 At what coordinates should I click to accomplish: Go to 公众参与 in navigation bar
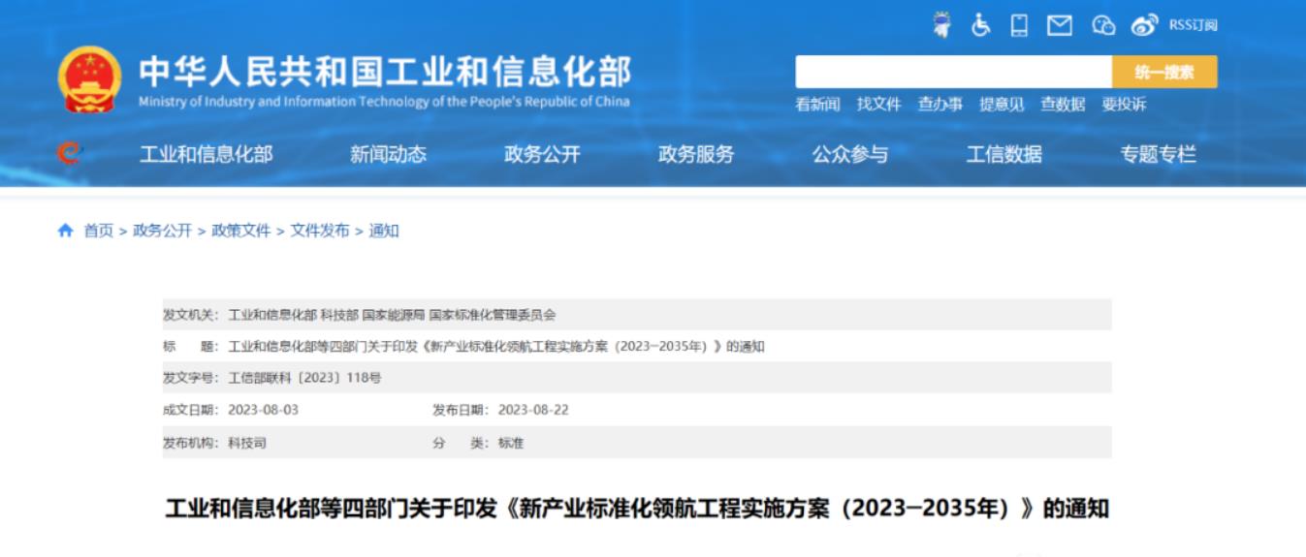(850, 154)
